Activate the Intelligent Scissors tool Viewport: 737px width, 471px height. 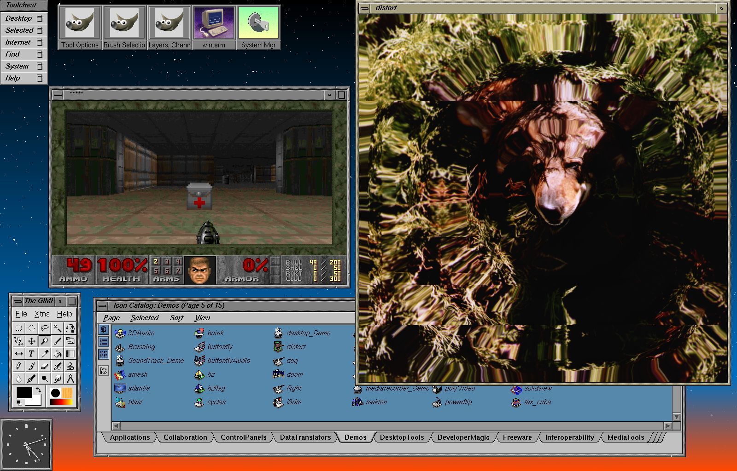coord(18,341)
